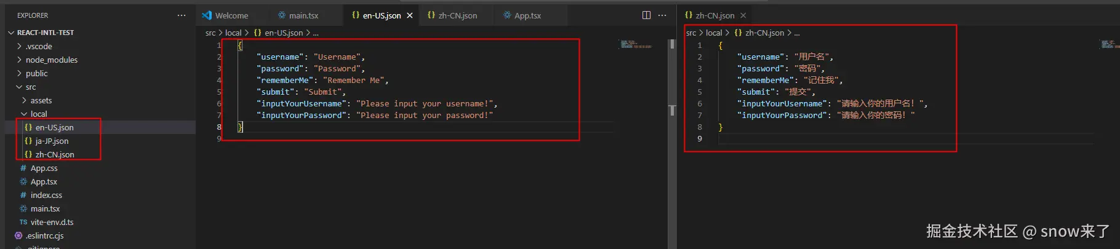The height and width of the screenshot is (249, 1120).
Task: Open vite-env.d.ts TypeScript file
Action: [x=52, y=222]
